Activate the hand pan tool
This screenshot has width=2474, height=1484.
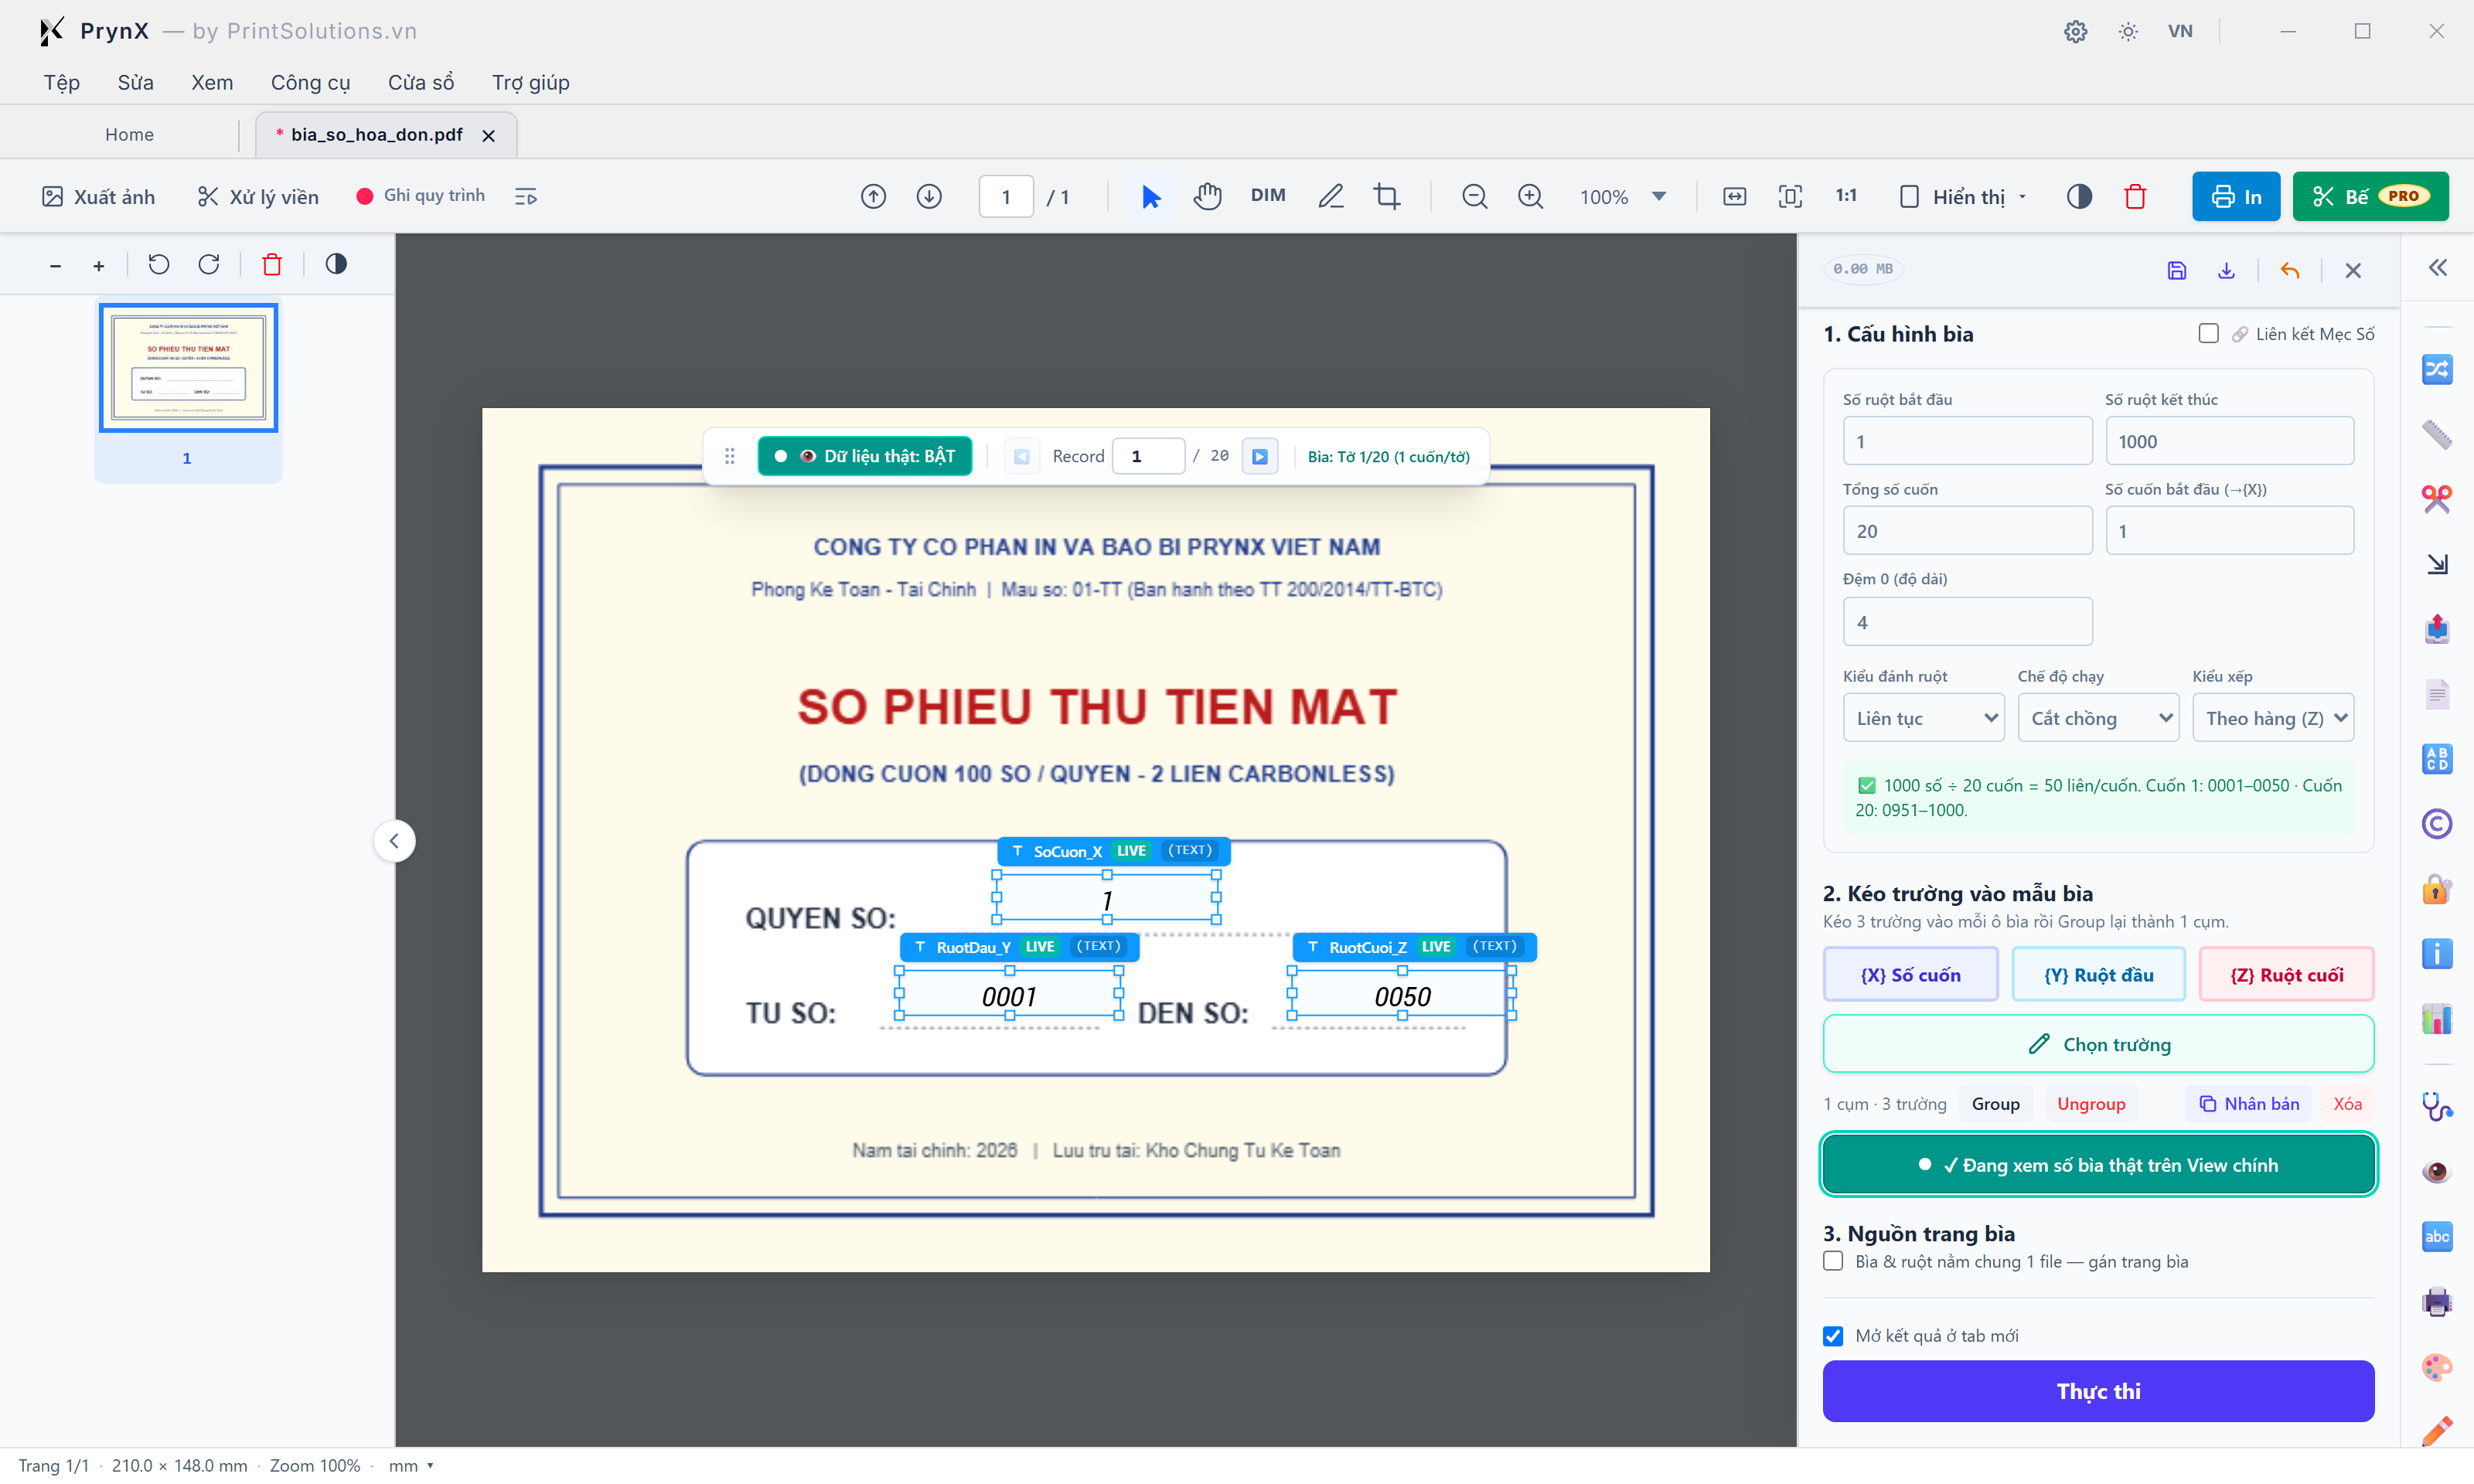tap(1207, 196)
